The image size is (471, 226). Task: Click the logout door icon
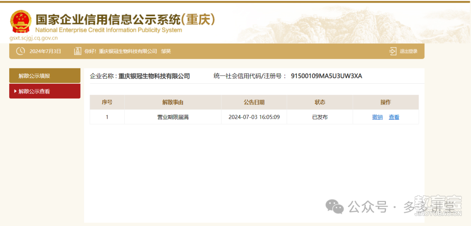coord(392,51)
